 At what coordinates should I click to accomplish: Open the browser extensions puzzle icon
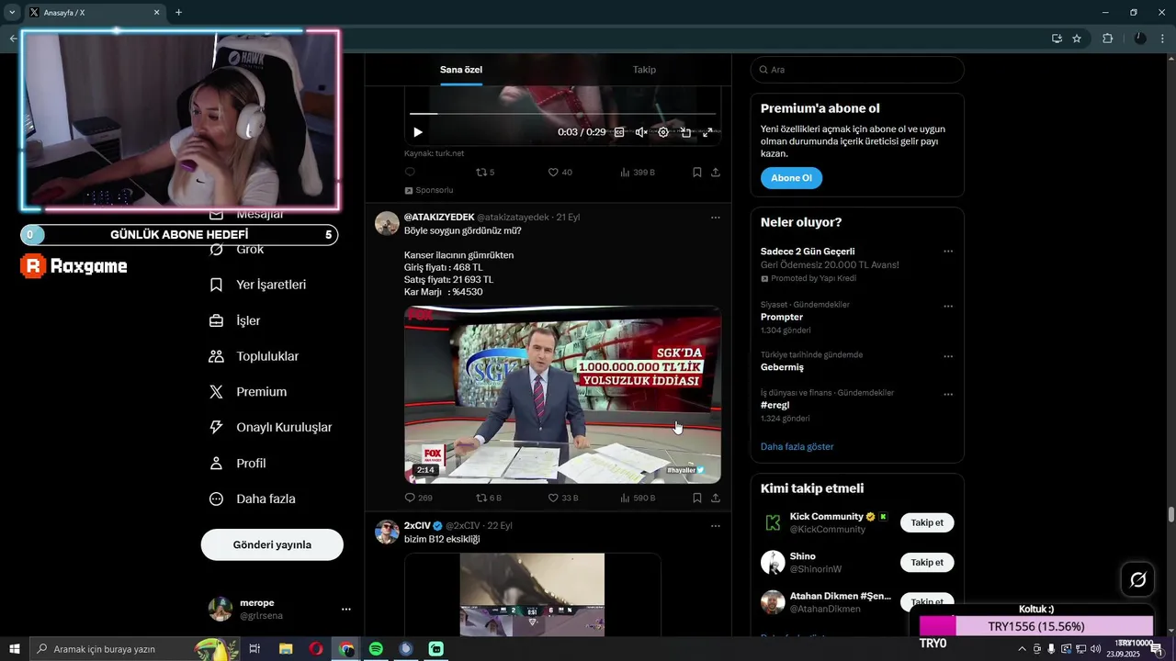point(1107,39)
